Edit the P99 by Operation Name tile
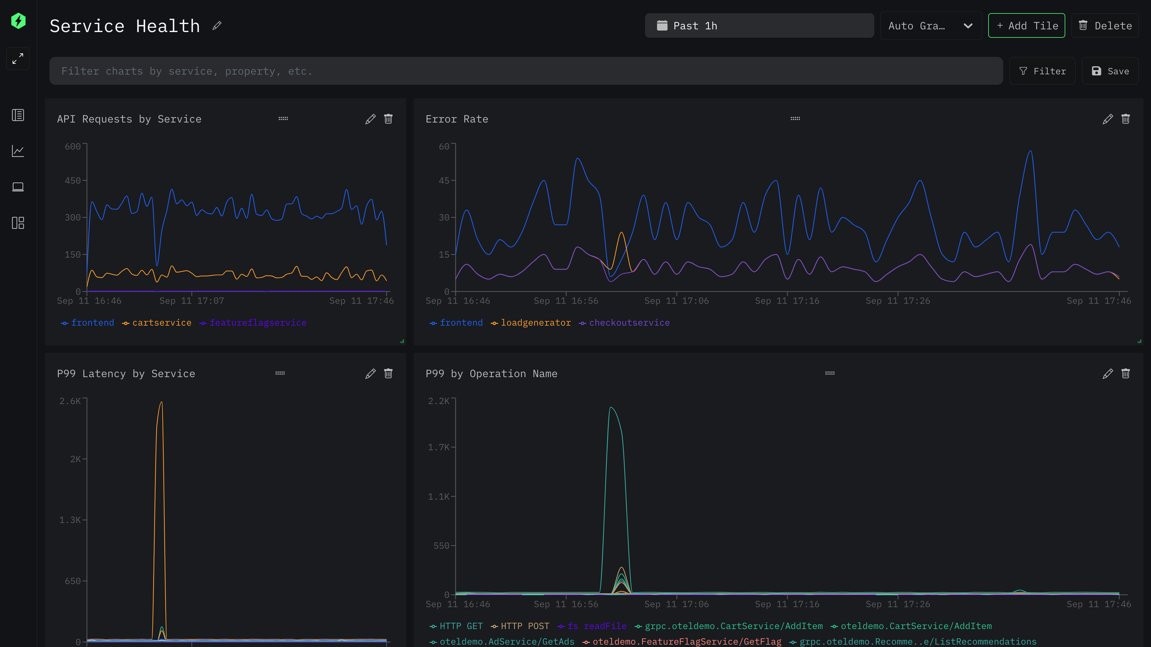 pos(1108,374)
